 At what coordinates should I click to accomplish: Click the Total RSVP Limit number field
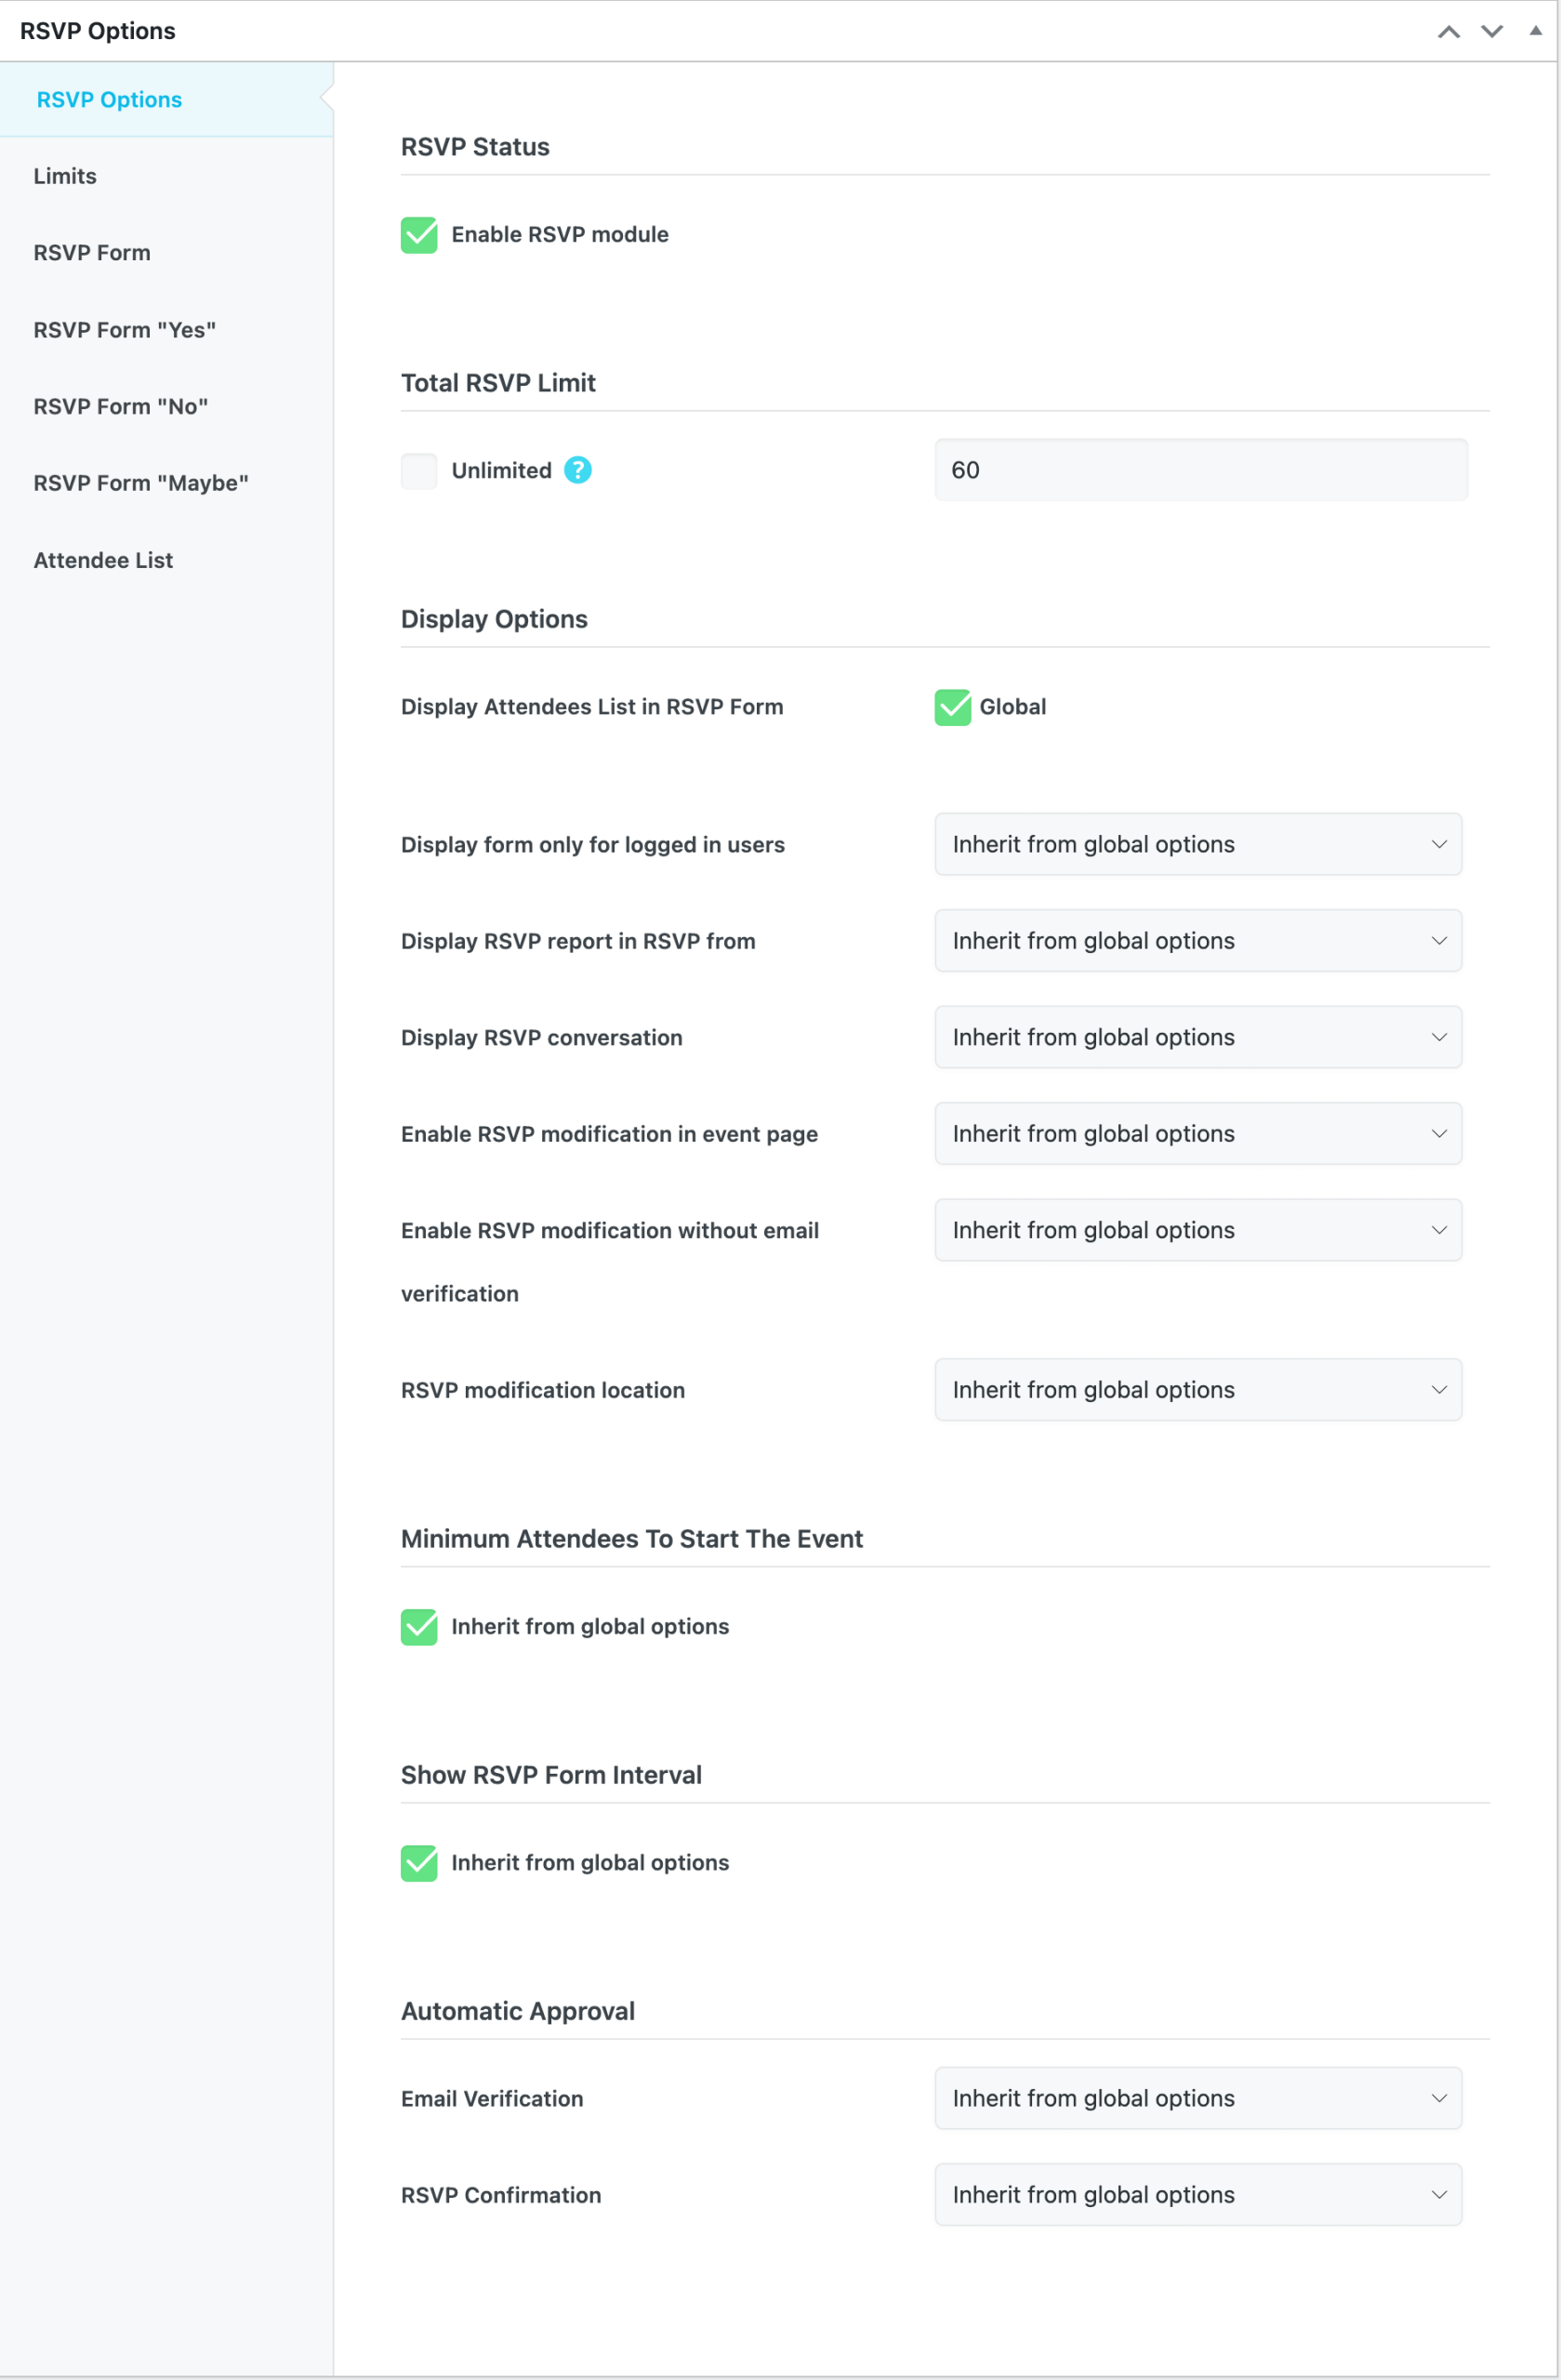tap(1200, 470)
